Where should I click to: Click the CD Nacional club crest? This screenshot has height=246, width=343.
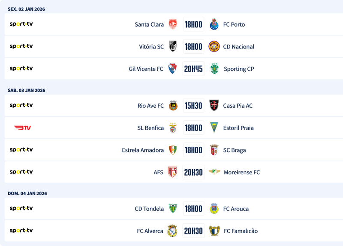[214, 47]
